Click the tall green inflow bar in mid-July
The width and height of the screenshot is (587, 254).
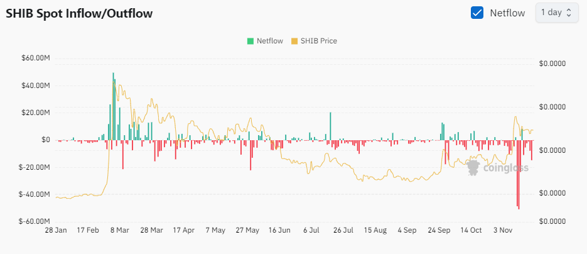tap(331, 126)
